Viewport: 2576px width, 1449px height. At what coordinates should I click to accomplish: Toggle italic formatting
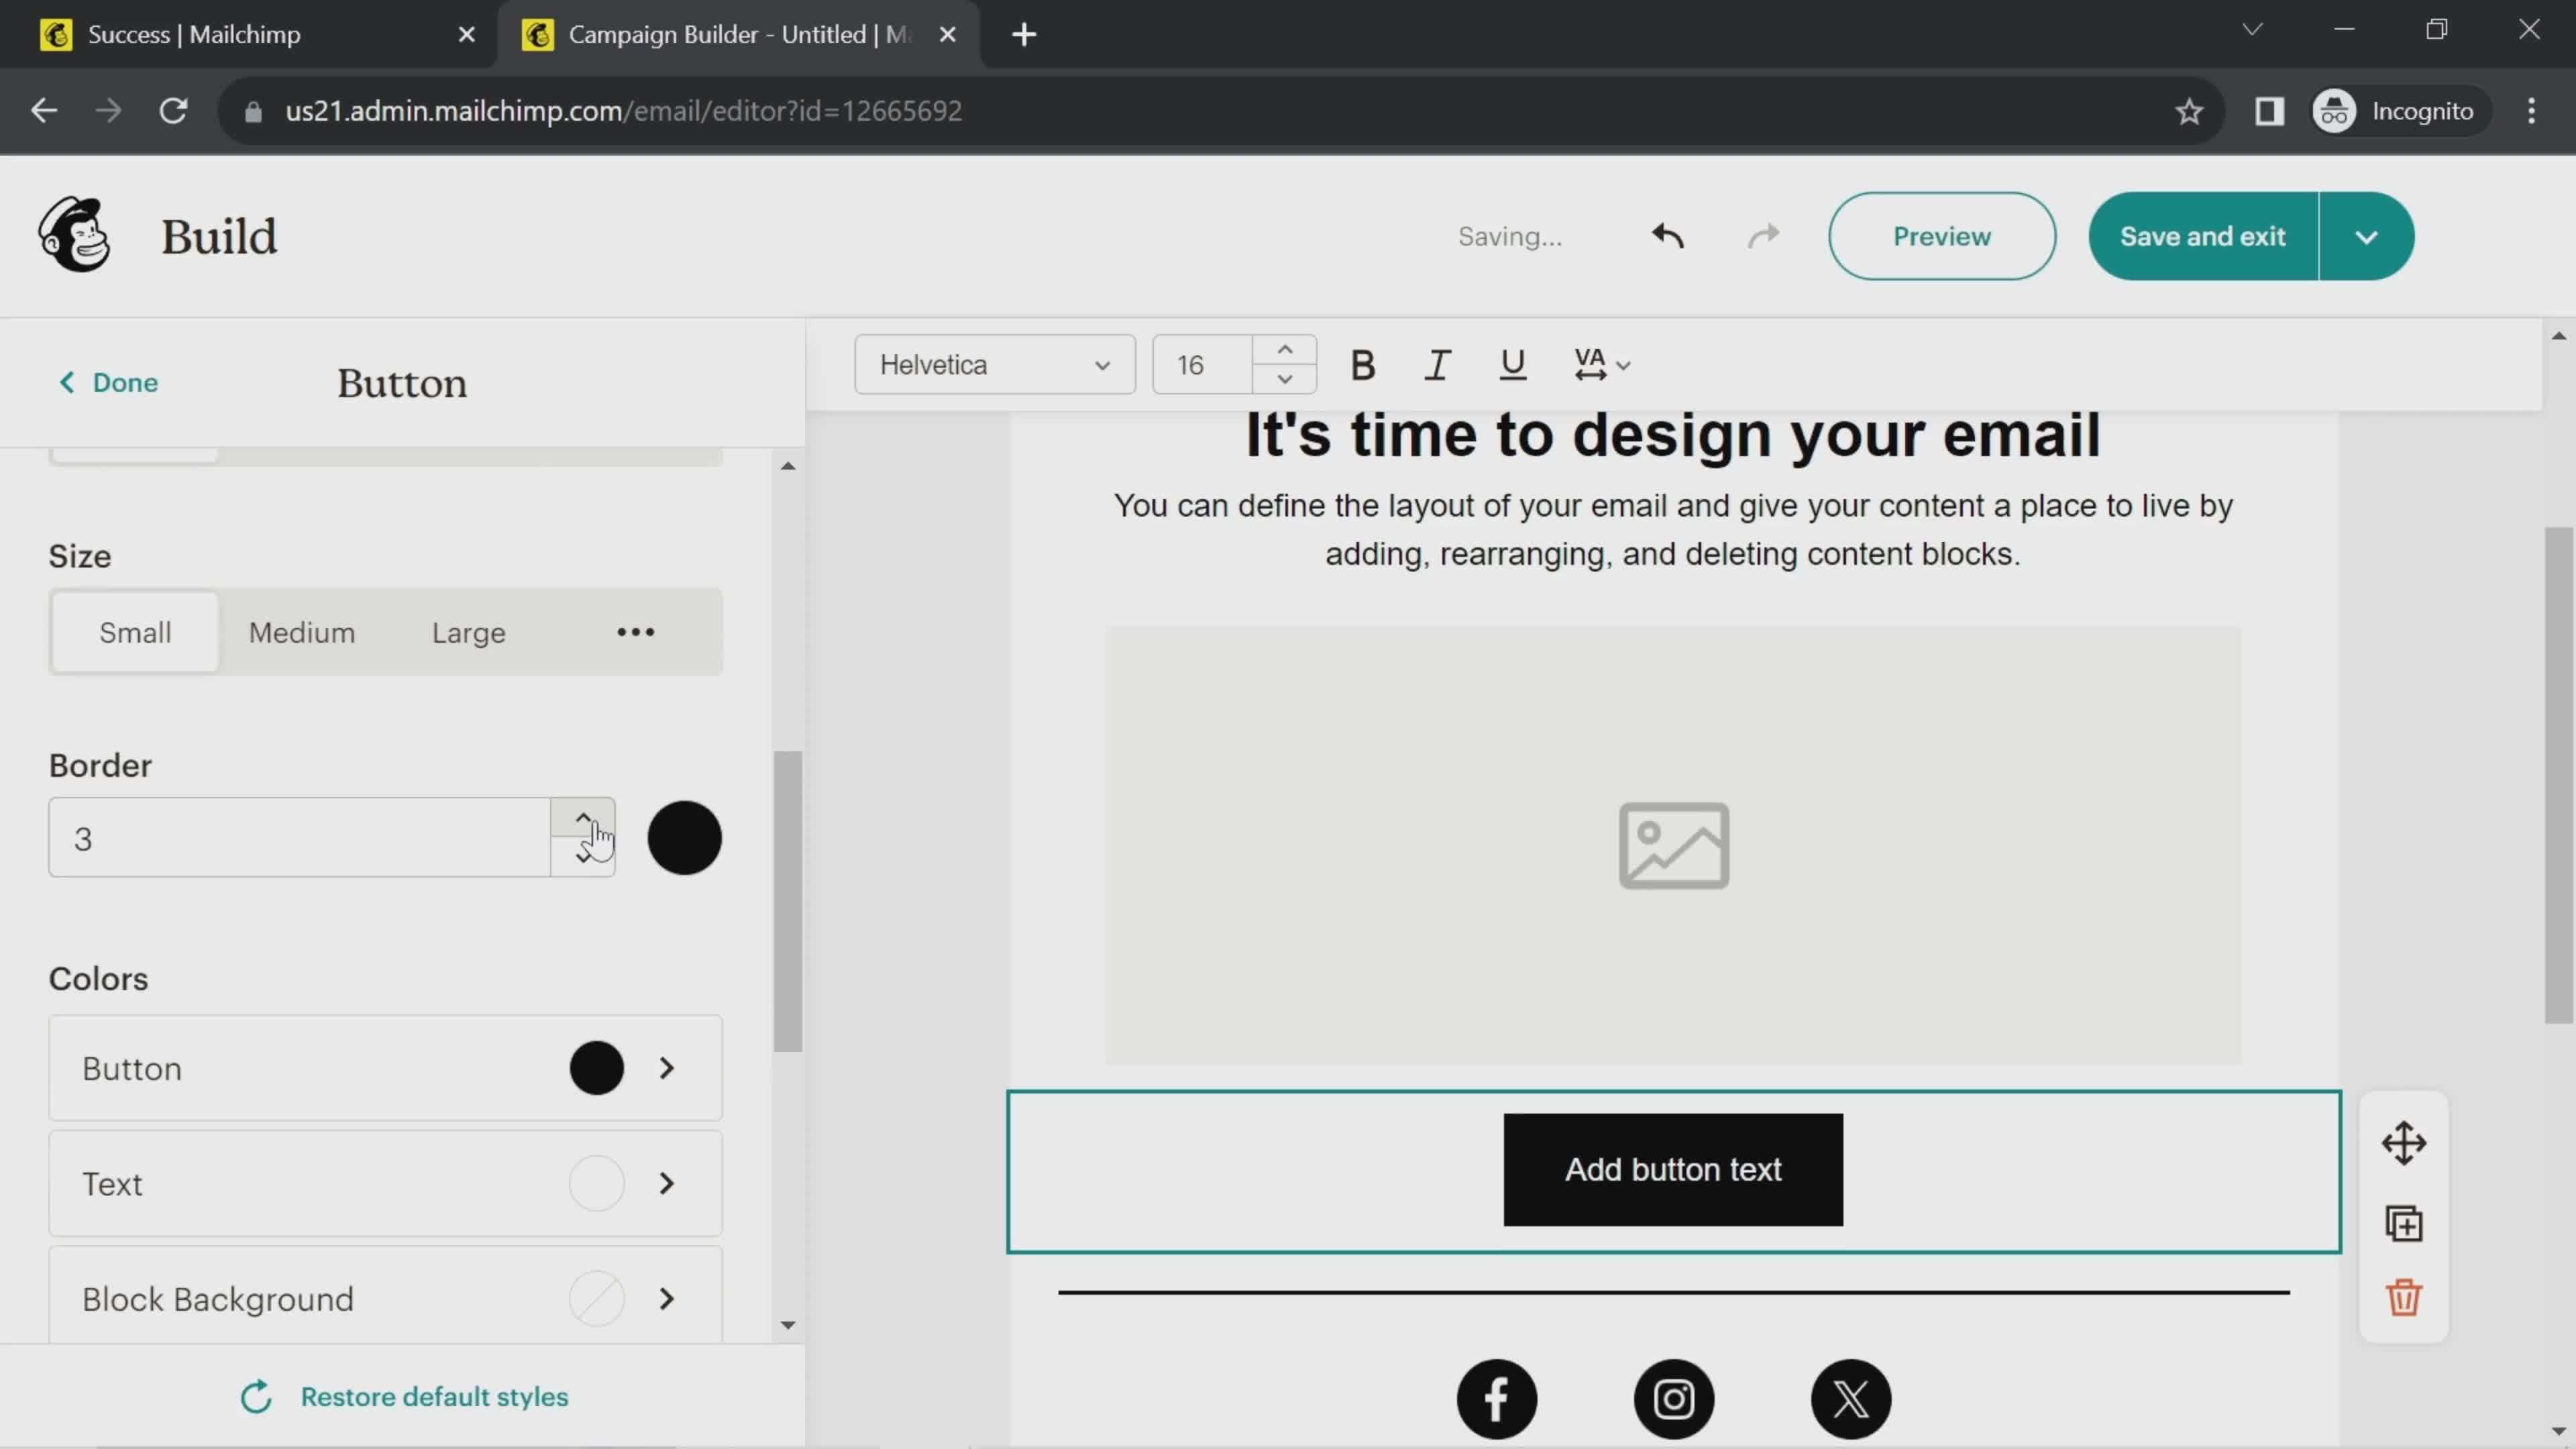1437,365
